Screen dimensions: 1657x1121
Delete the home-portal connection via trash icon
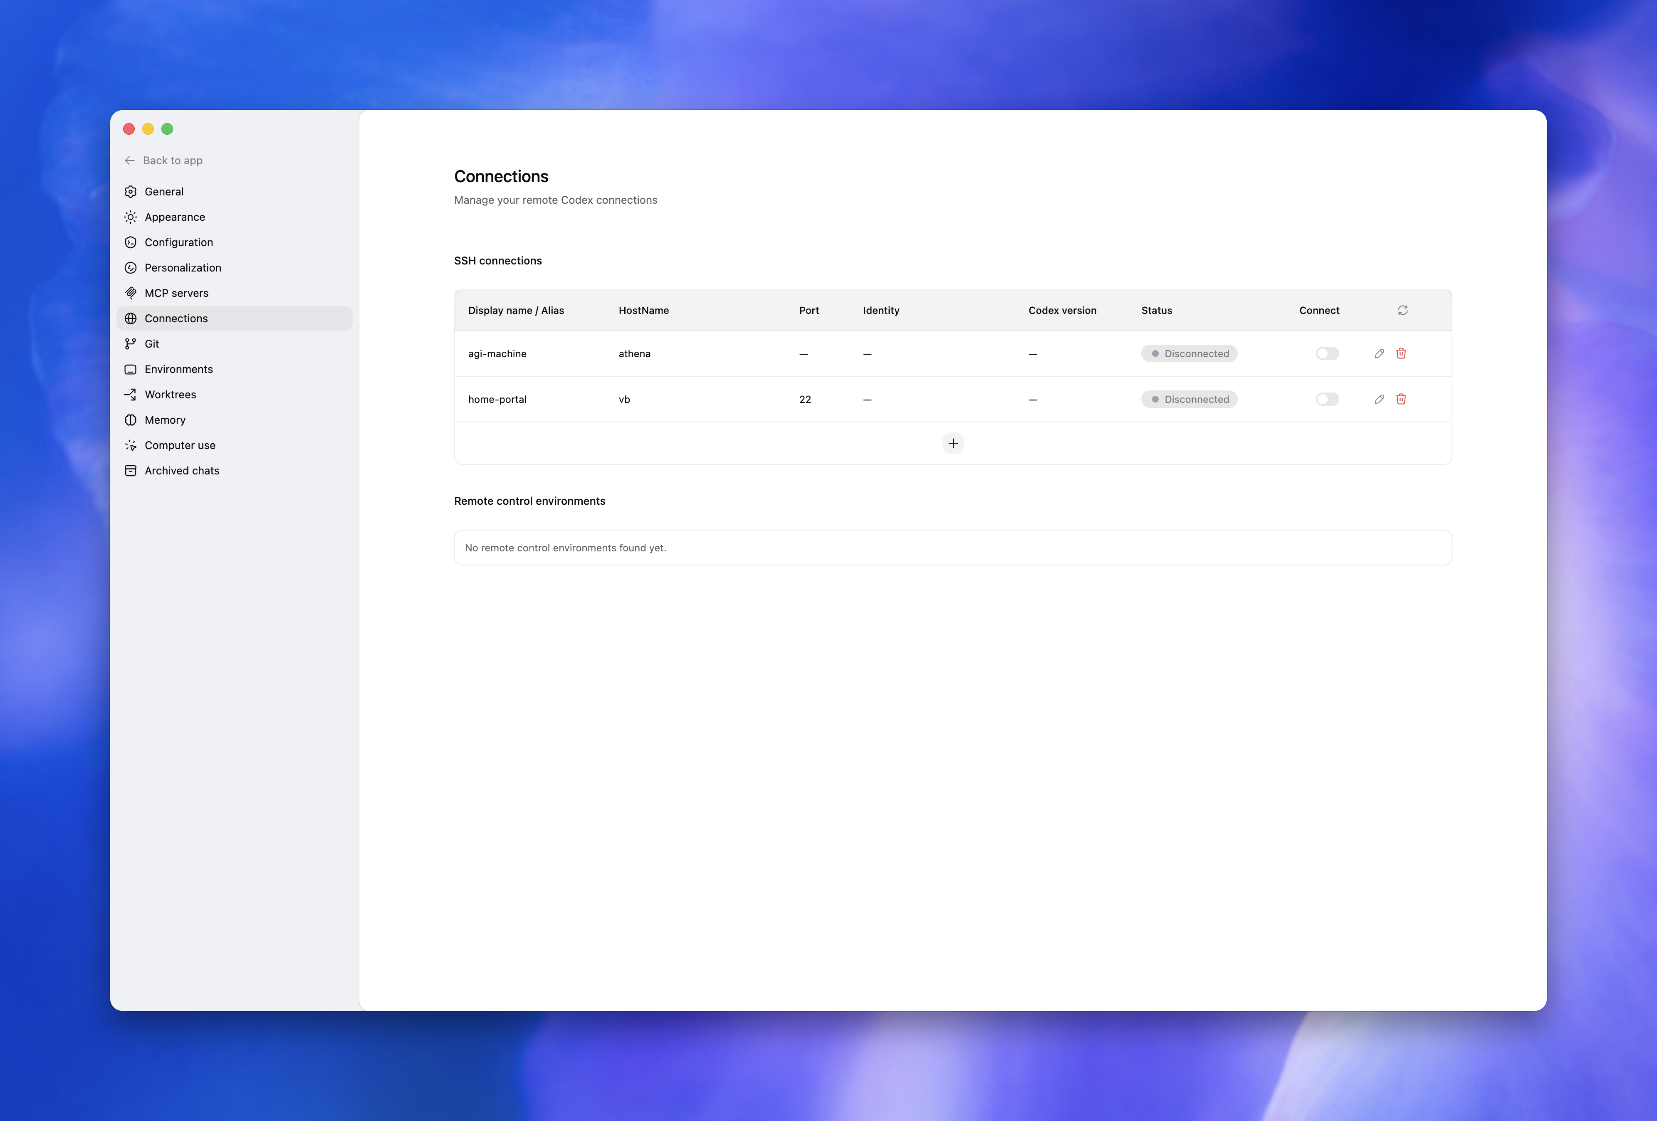[x=1401, y=399]
